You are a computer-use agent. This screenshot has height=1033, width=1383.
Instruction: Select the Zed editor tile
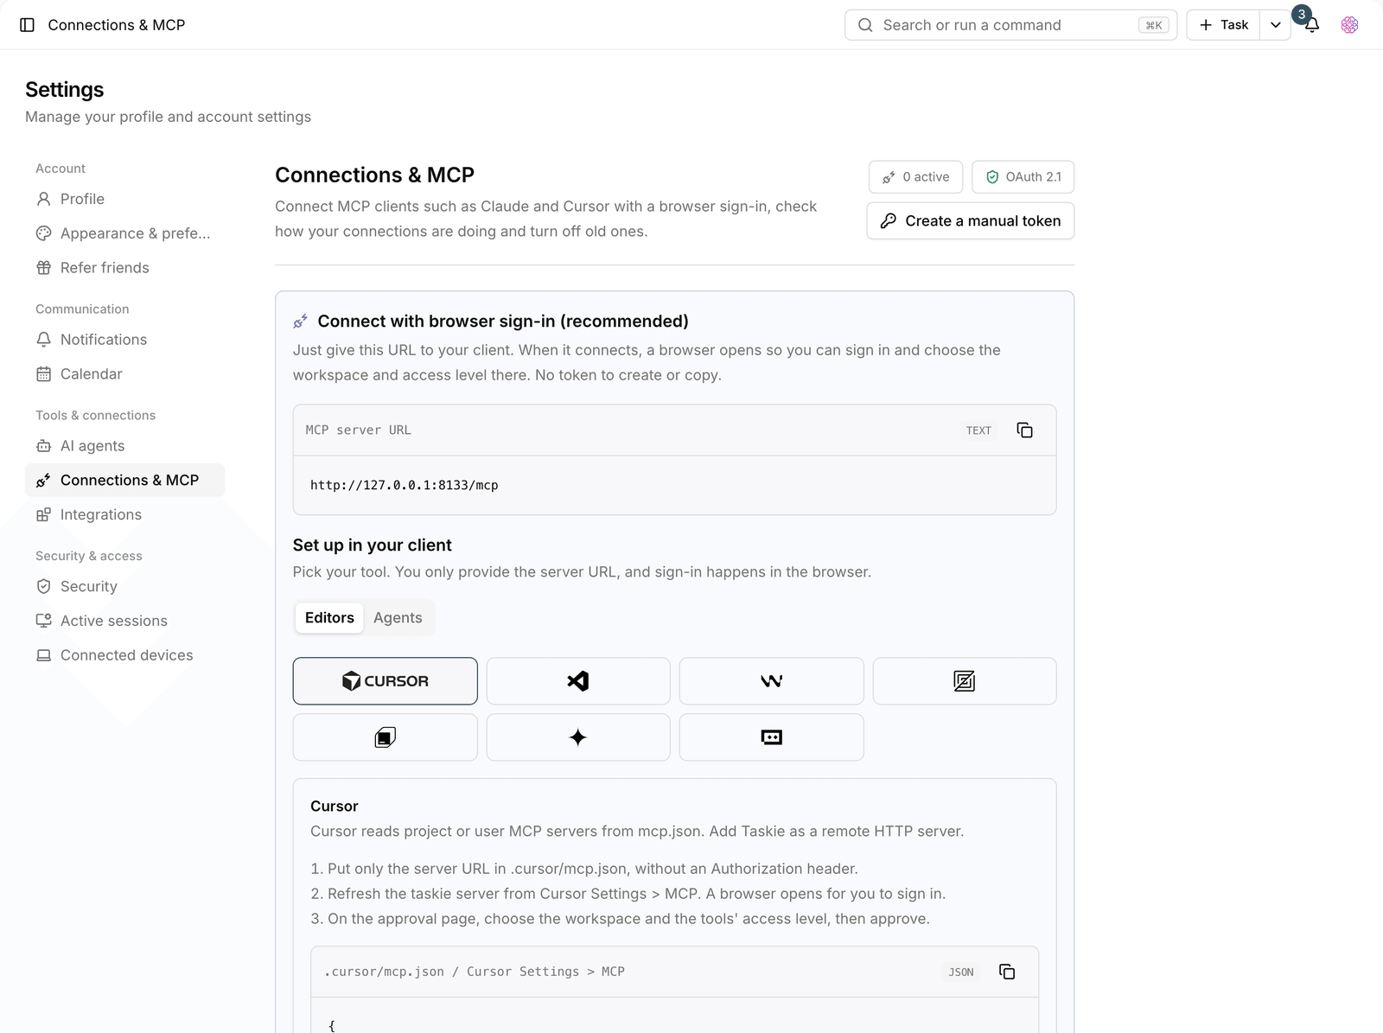pos(965,681)
